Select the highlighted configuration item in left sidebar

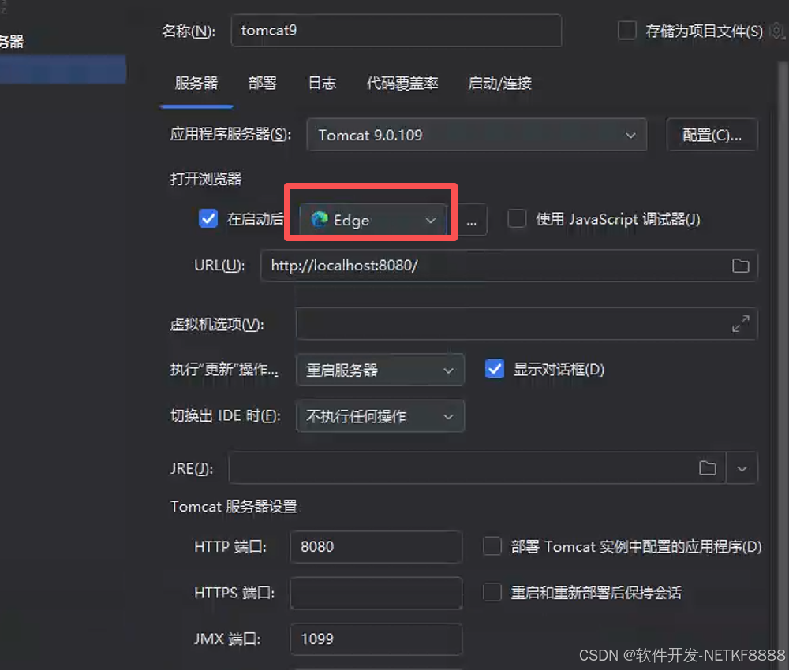63,69
